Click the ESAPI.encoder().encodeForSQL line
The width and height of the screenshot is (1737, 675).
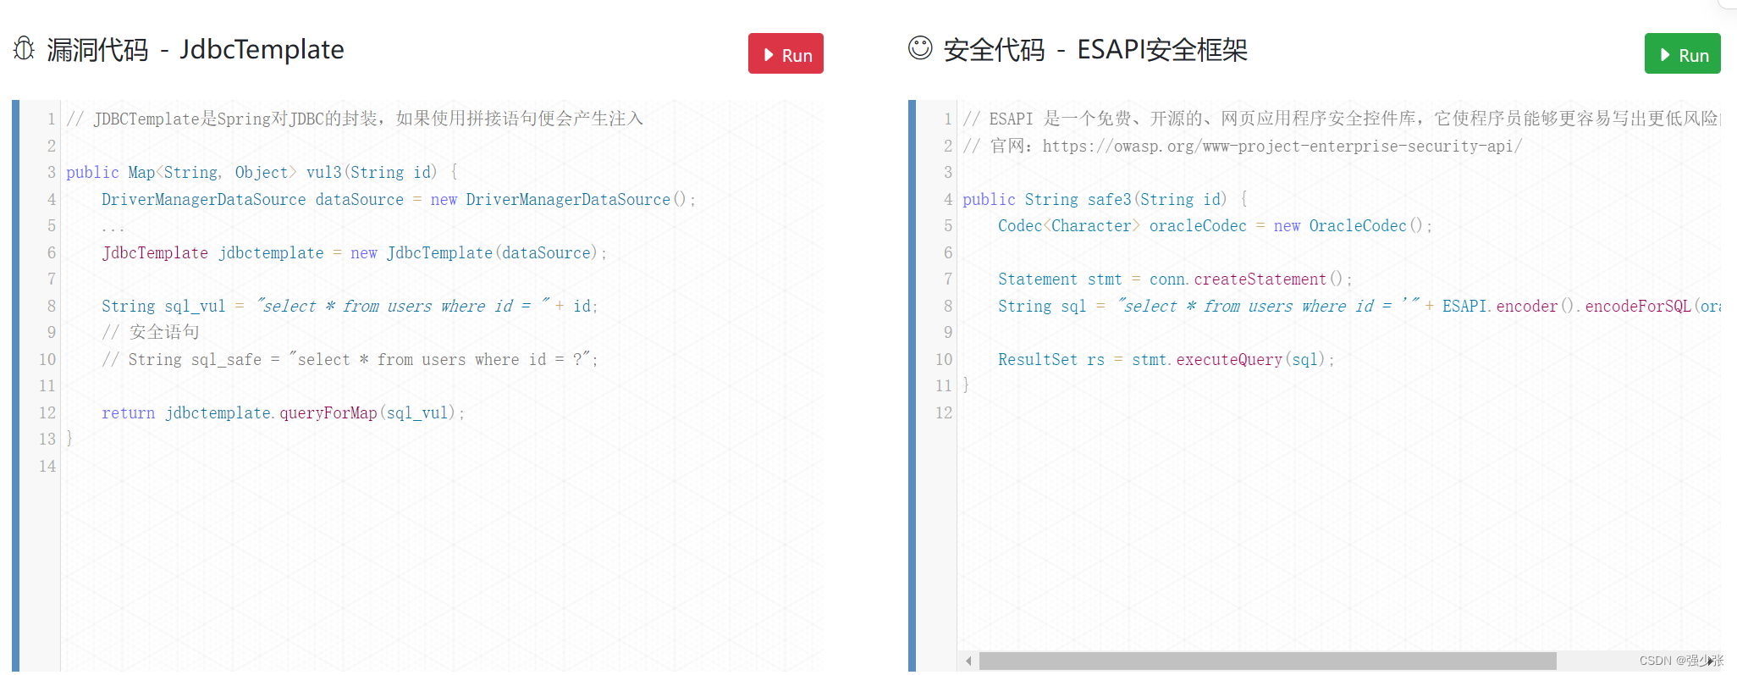pyautogui.click(x=1359, y=306)
